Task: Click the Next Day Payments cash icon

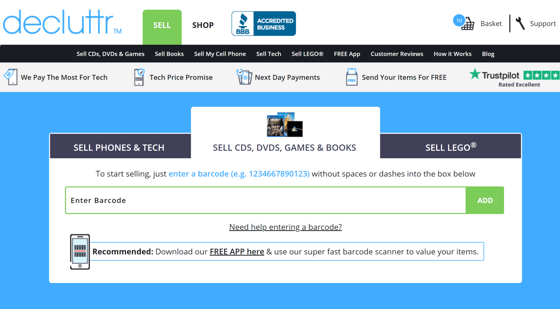Action: [x=244, y=77]
